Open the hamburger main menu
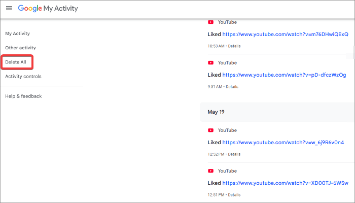Viewport: 355px width, 203px height. tap(9, 9)
